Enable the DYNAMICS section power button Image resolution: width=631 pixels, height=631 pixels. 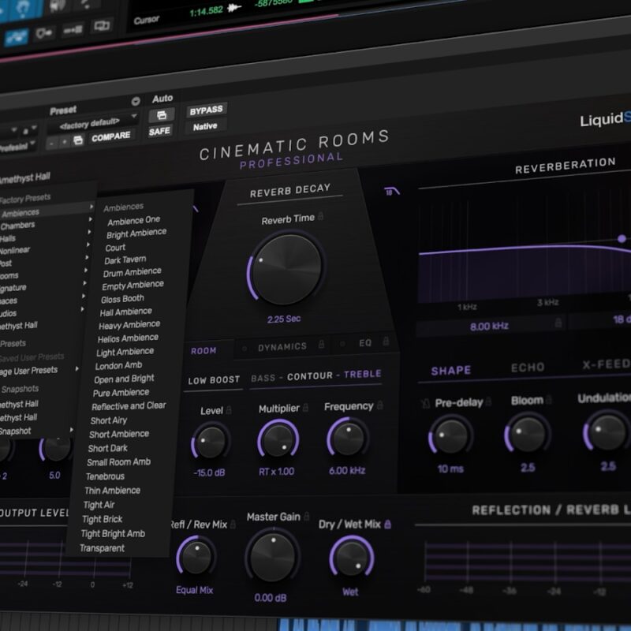[245, 349]
